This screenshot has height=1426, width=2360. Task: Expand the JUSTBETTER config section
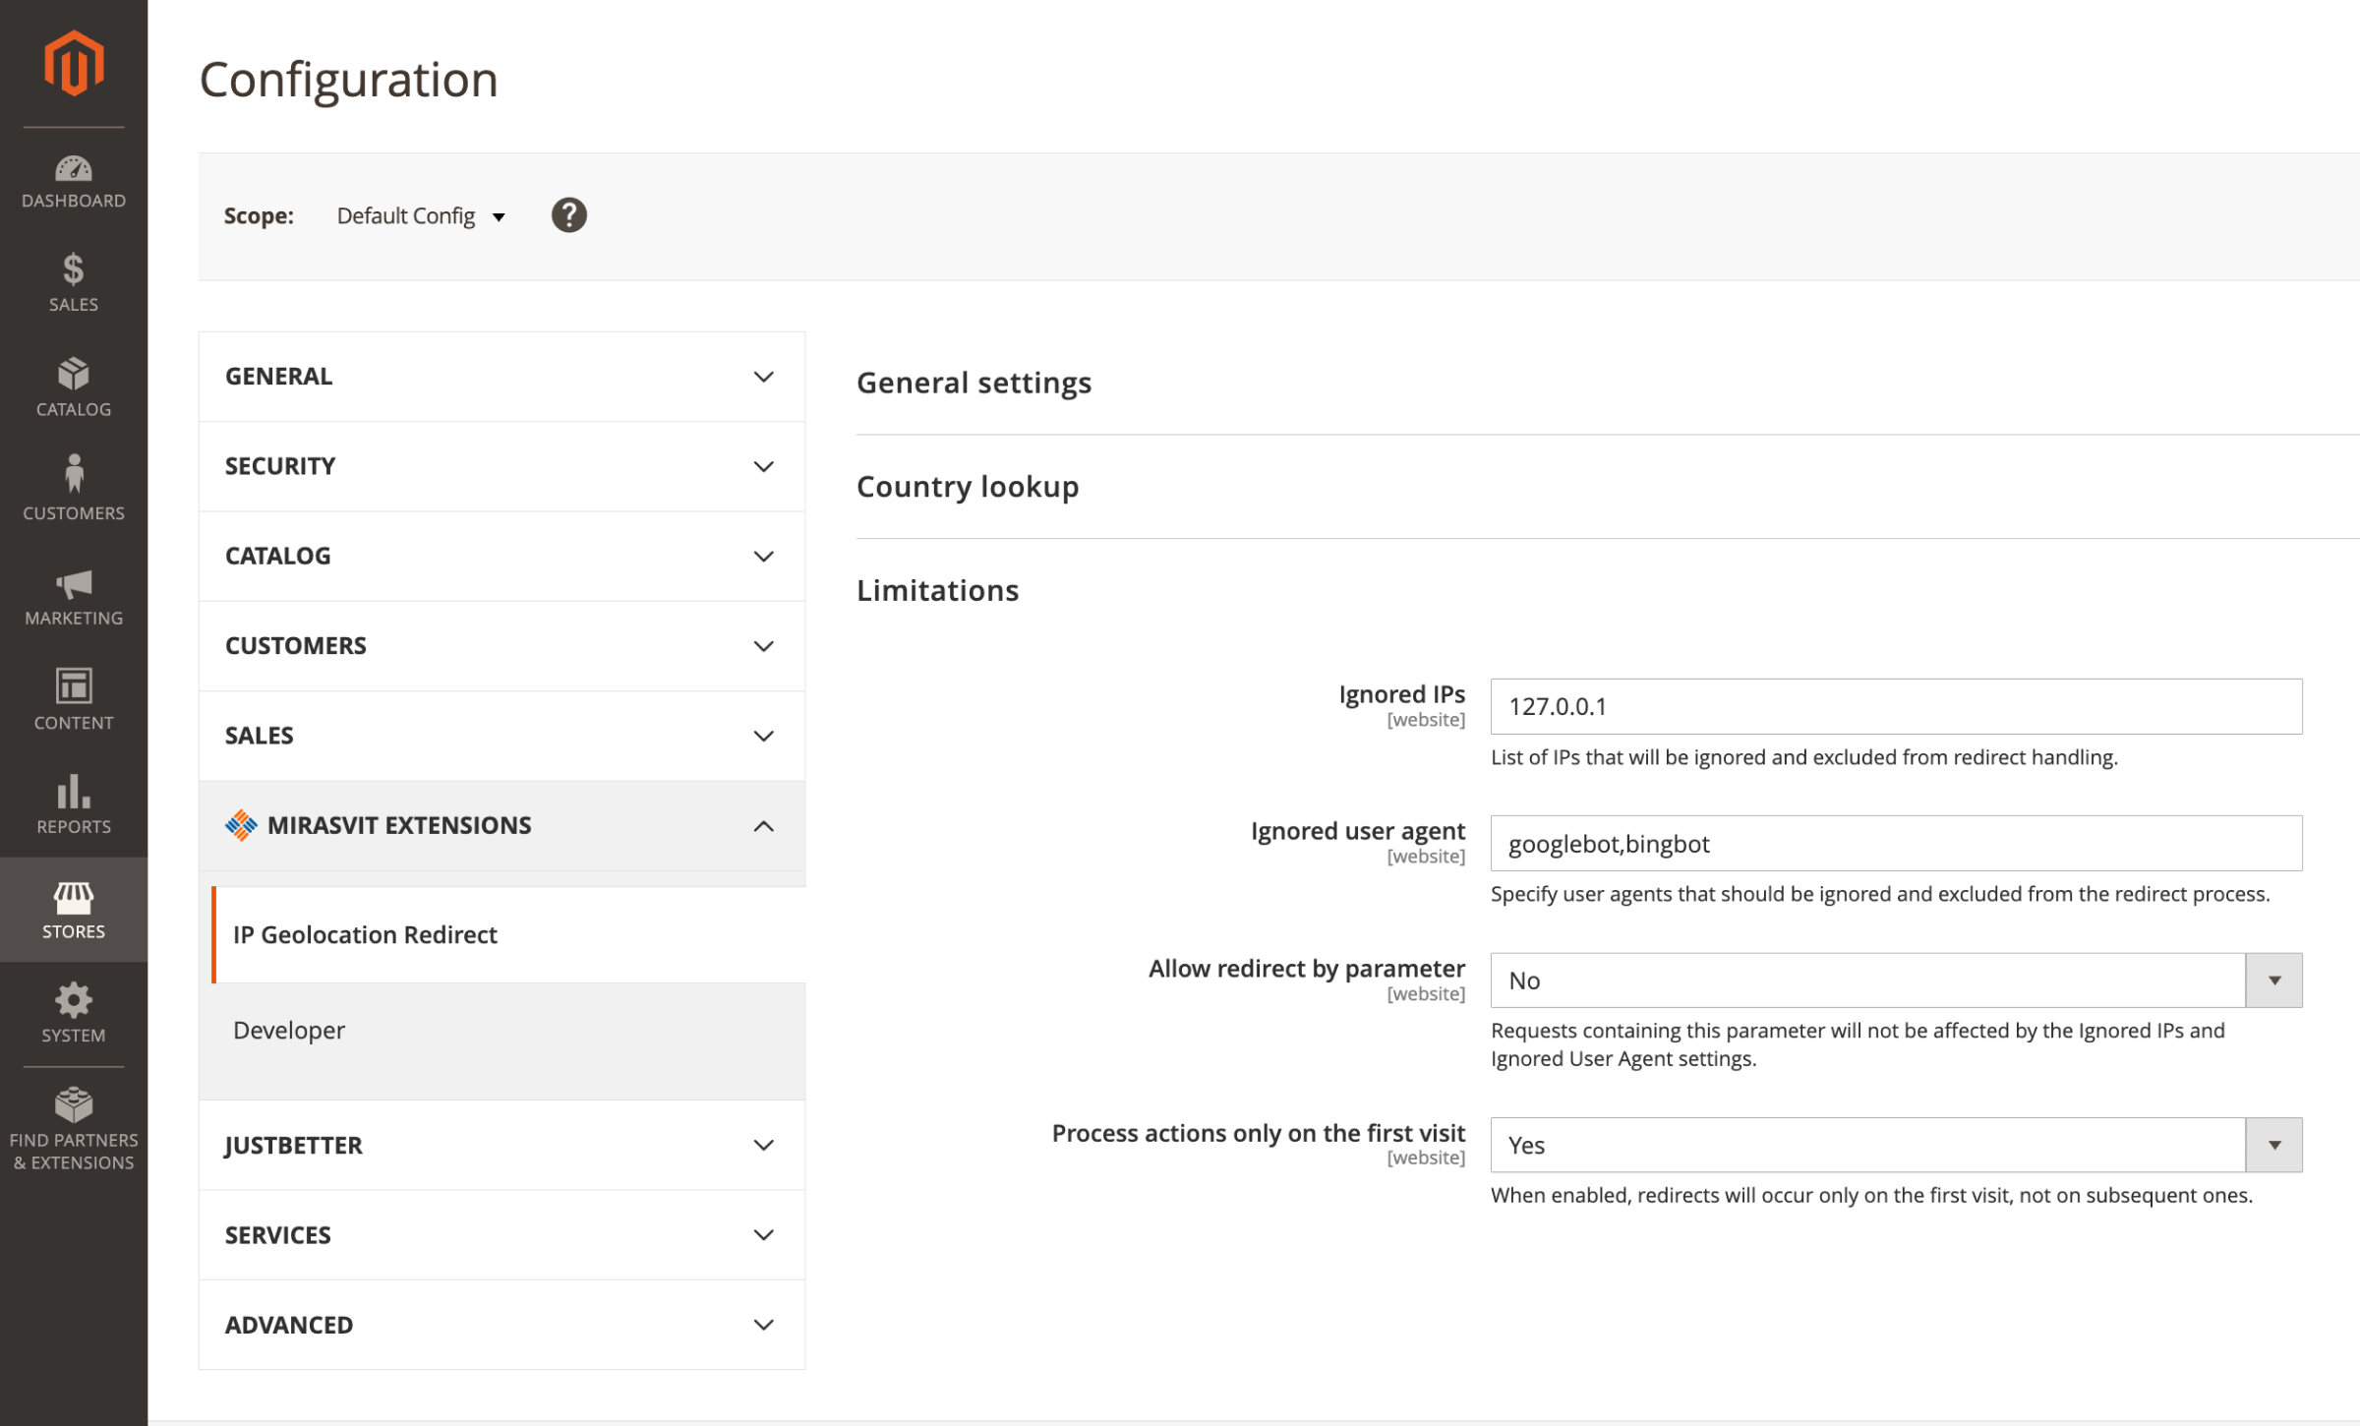coord(501,1145)
